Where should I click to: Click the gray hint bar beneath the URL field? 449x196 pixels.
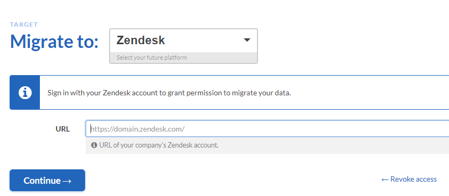click(x=267, y=145)
